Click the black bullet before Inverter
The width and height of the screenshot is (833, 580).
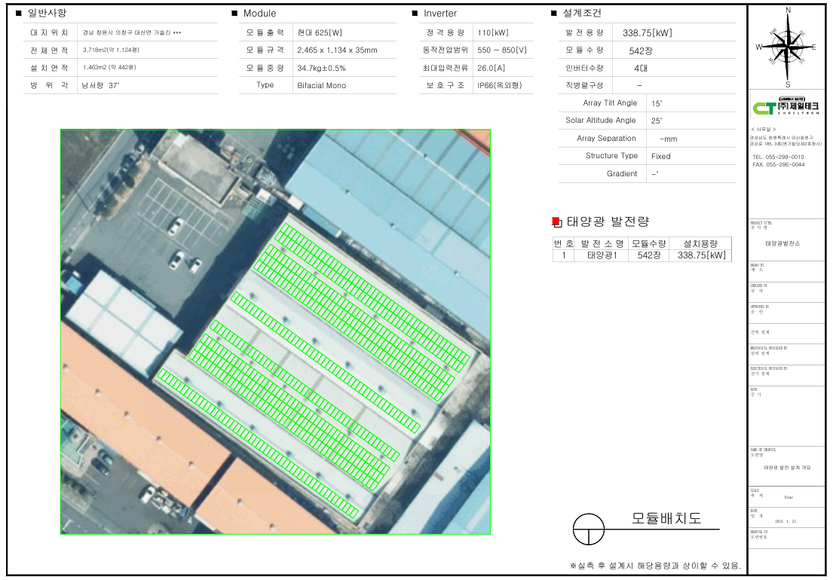pyautogui.click(x=415, y=14)
